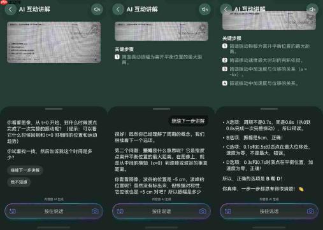Open the question image on the right screen
The image size is (323, 230).
[269, 20]
